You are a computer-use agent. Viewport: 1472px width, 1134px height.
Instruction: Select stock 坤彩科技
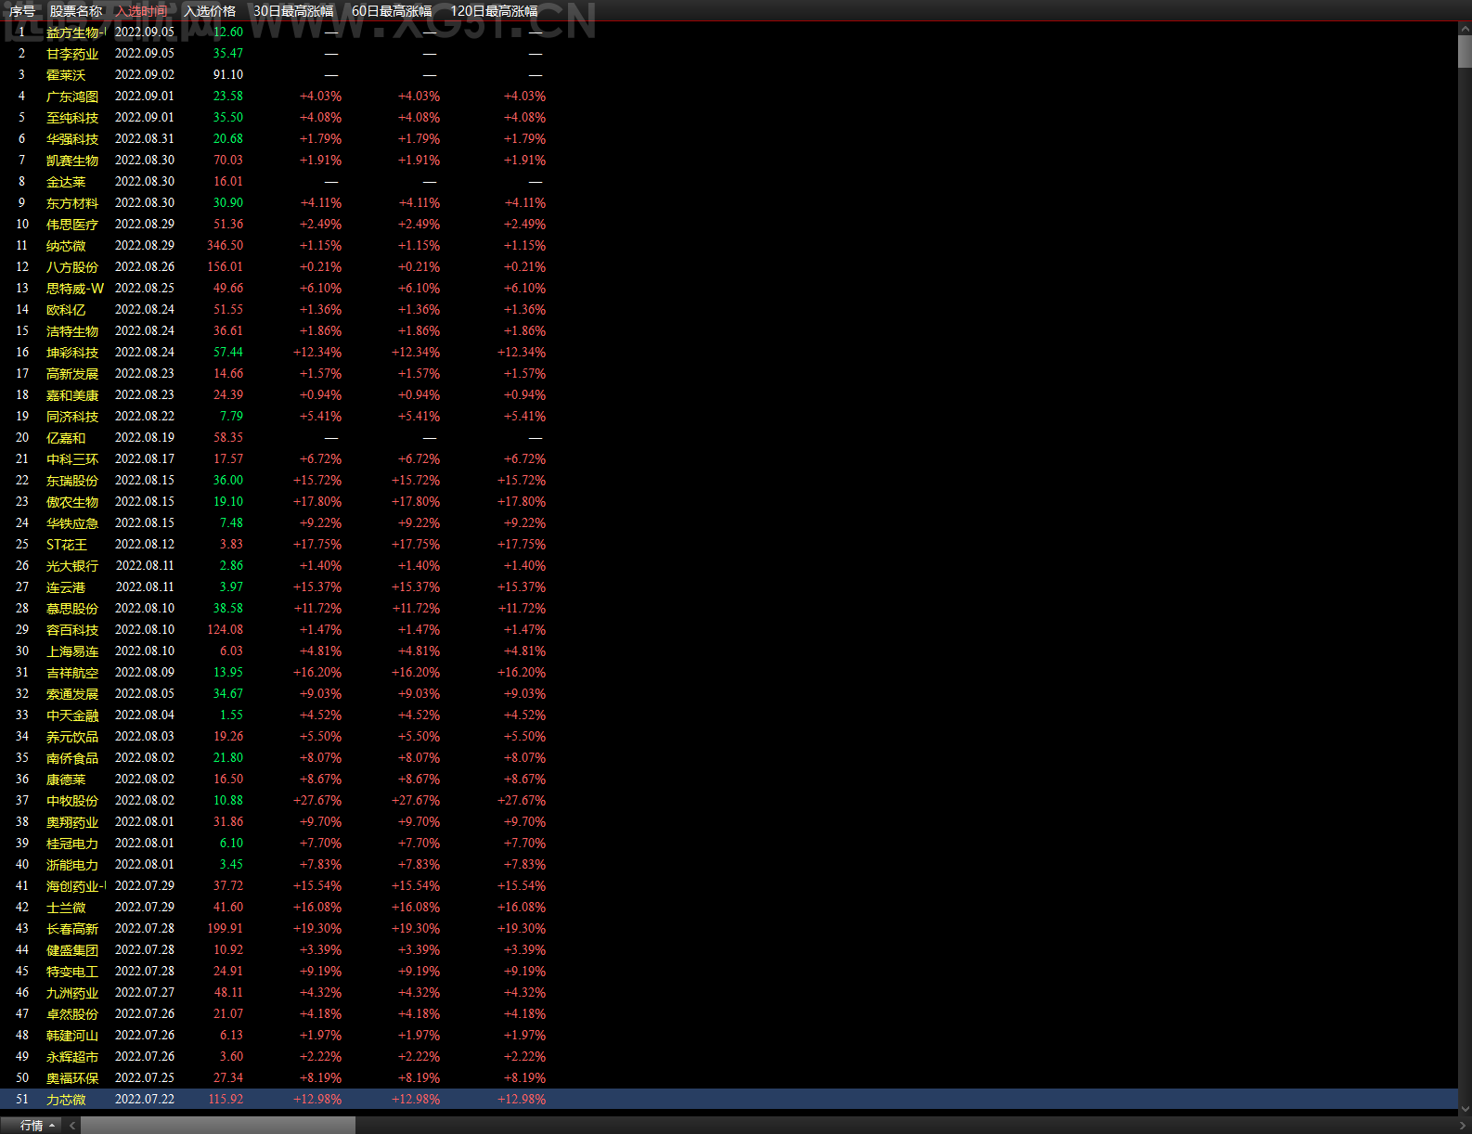(x=72, y=353)
